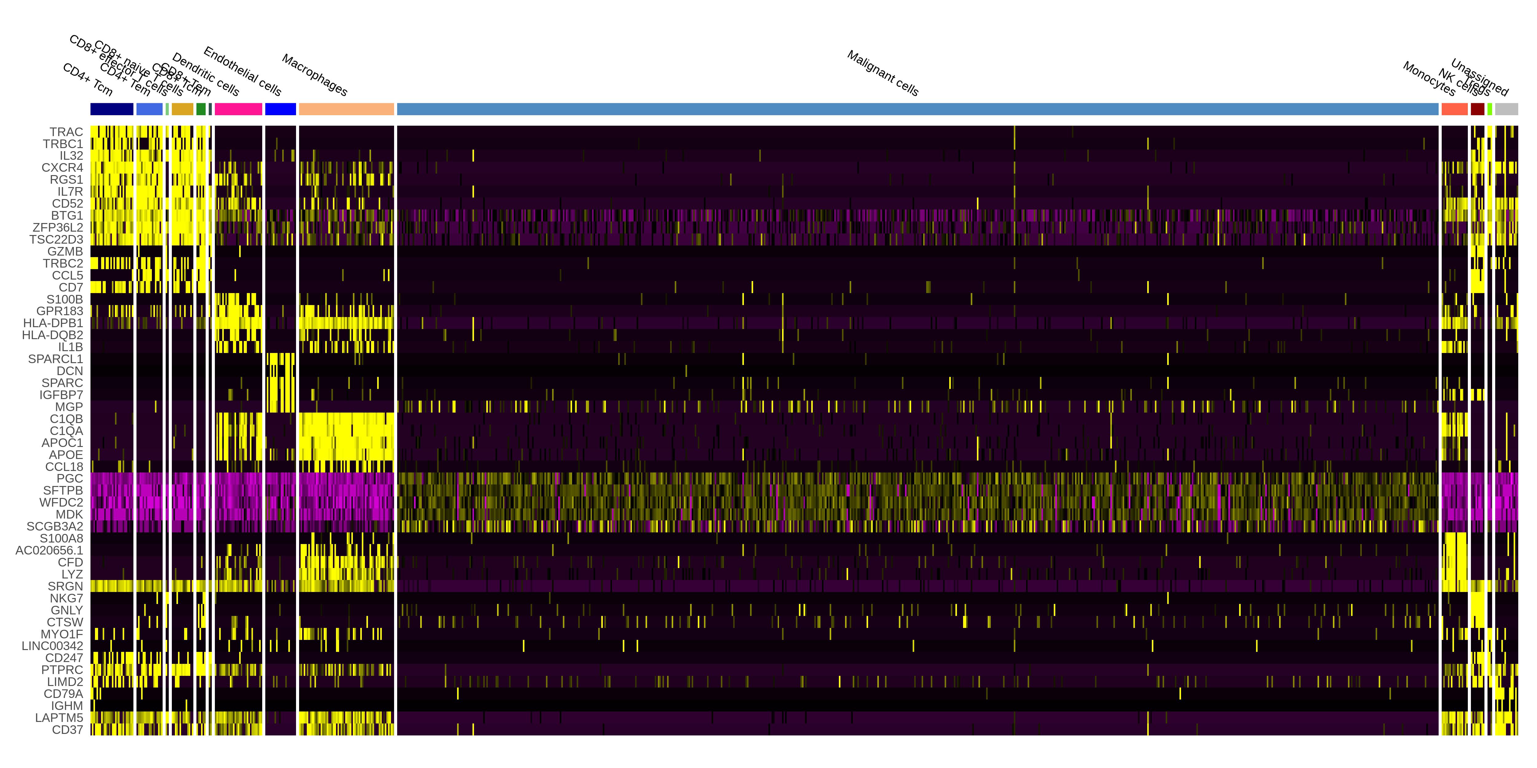Click the Unassigned column label
1537x768 pixels.
pos(1479,77)
